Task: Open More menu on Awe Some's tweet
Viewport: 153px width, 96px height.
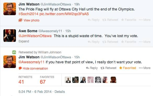Action: click(145, 42)
